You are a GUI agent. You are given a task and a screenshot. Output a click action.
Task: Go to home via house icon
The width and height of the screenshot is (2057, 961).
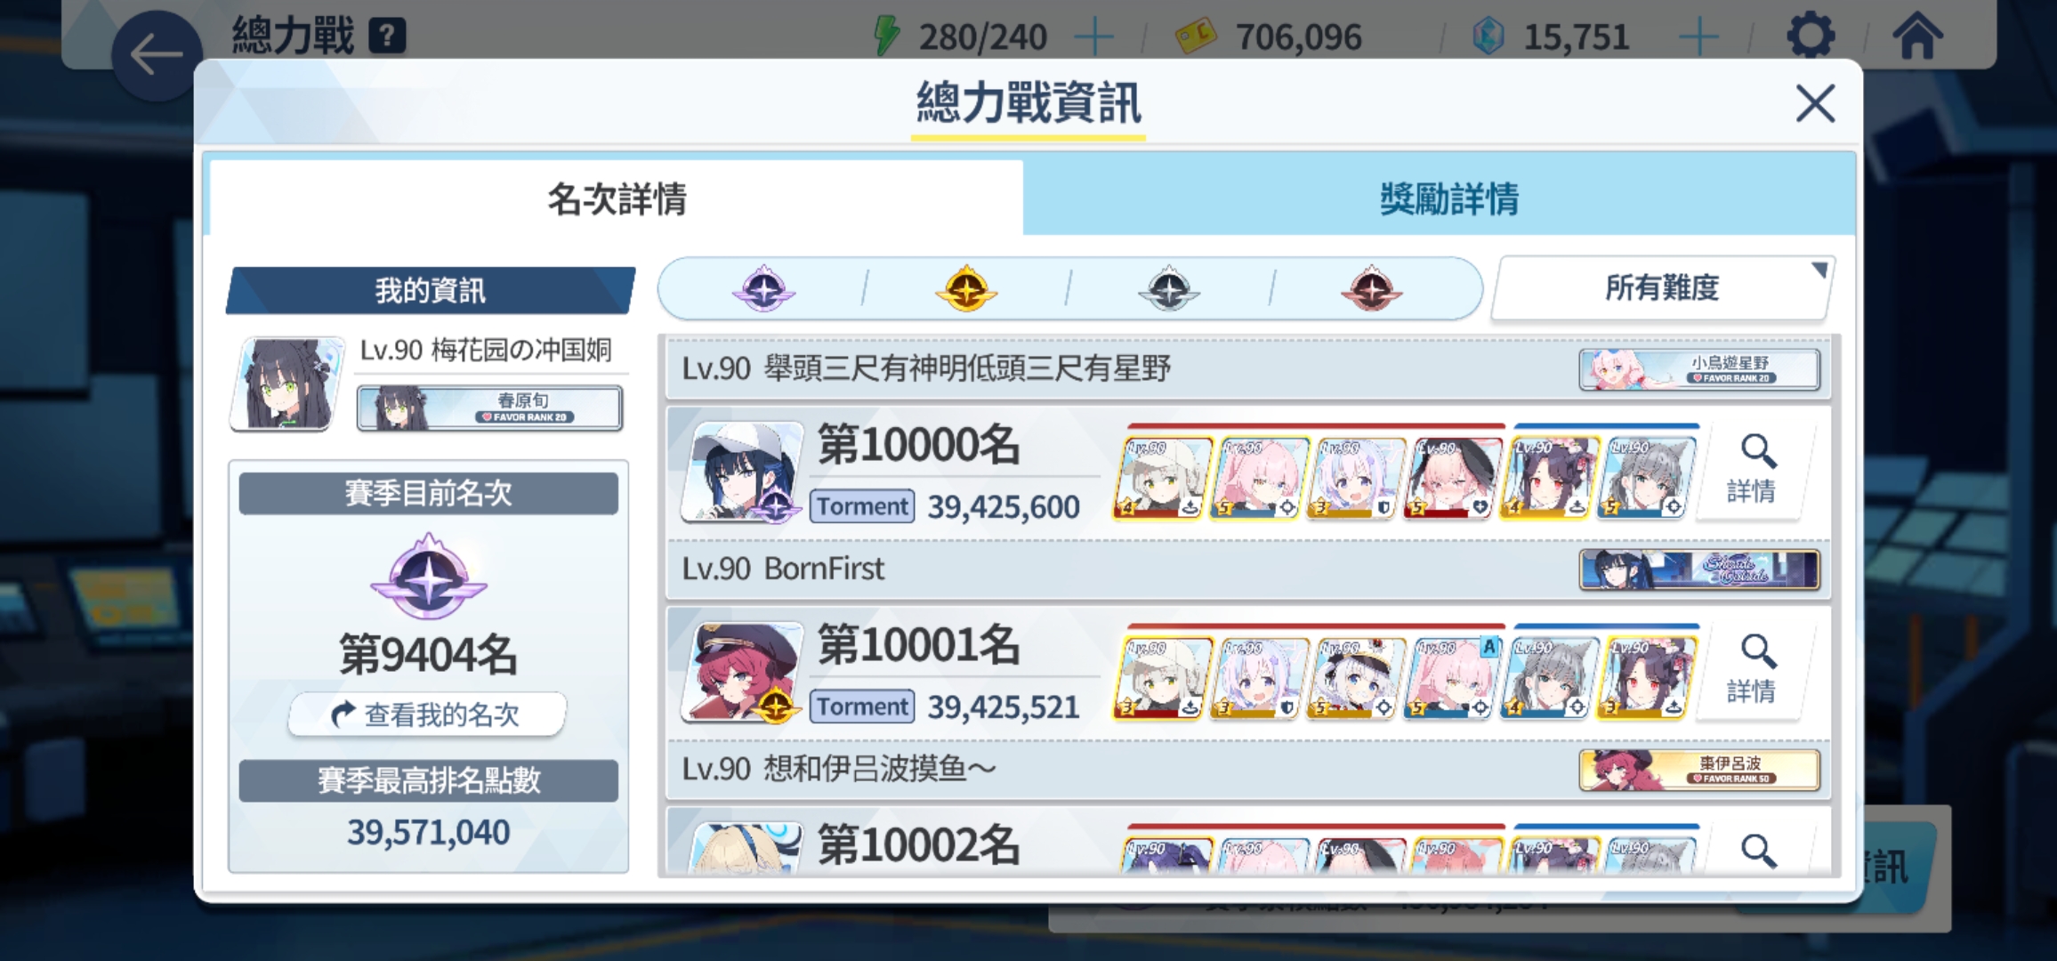point(1917,36)
